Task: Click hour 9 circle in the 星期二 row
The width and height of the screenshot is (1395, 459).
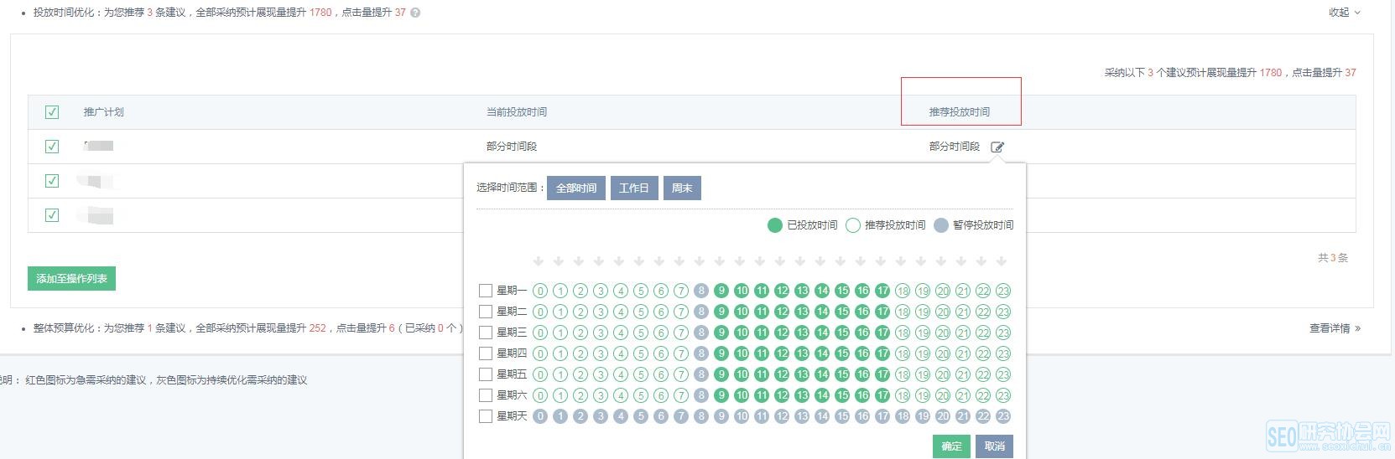Action: pos(721,312)
